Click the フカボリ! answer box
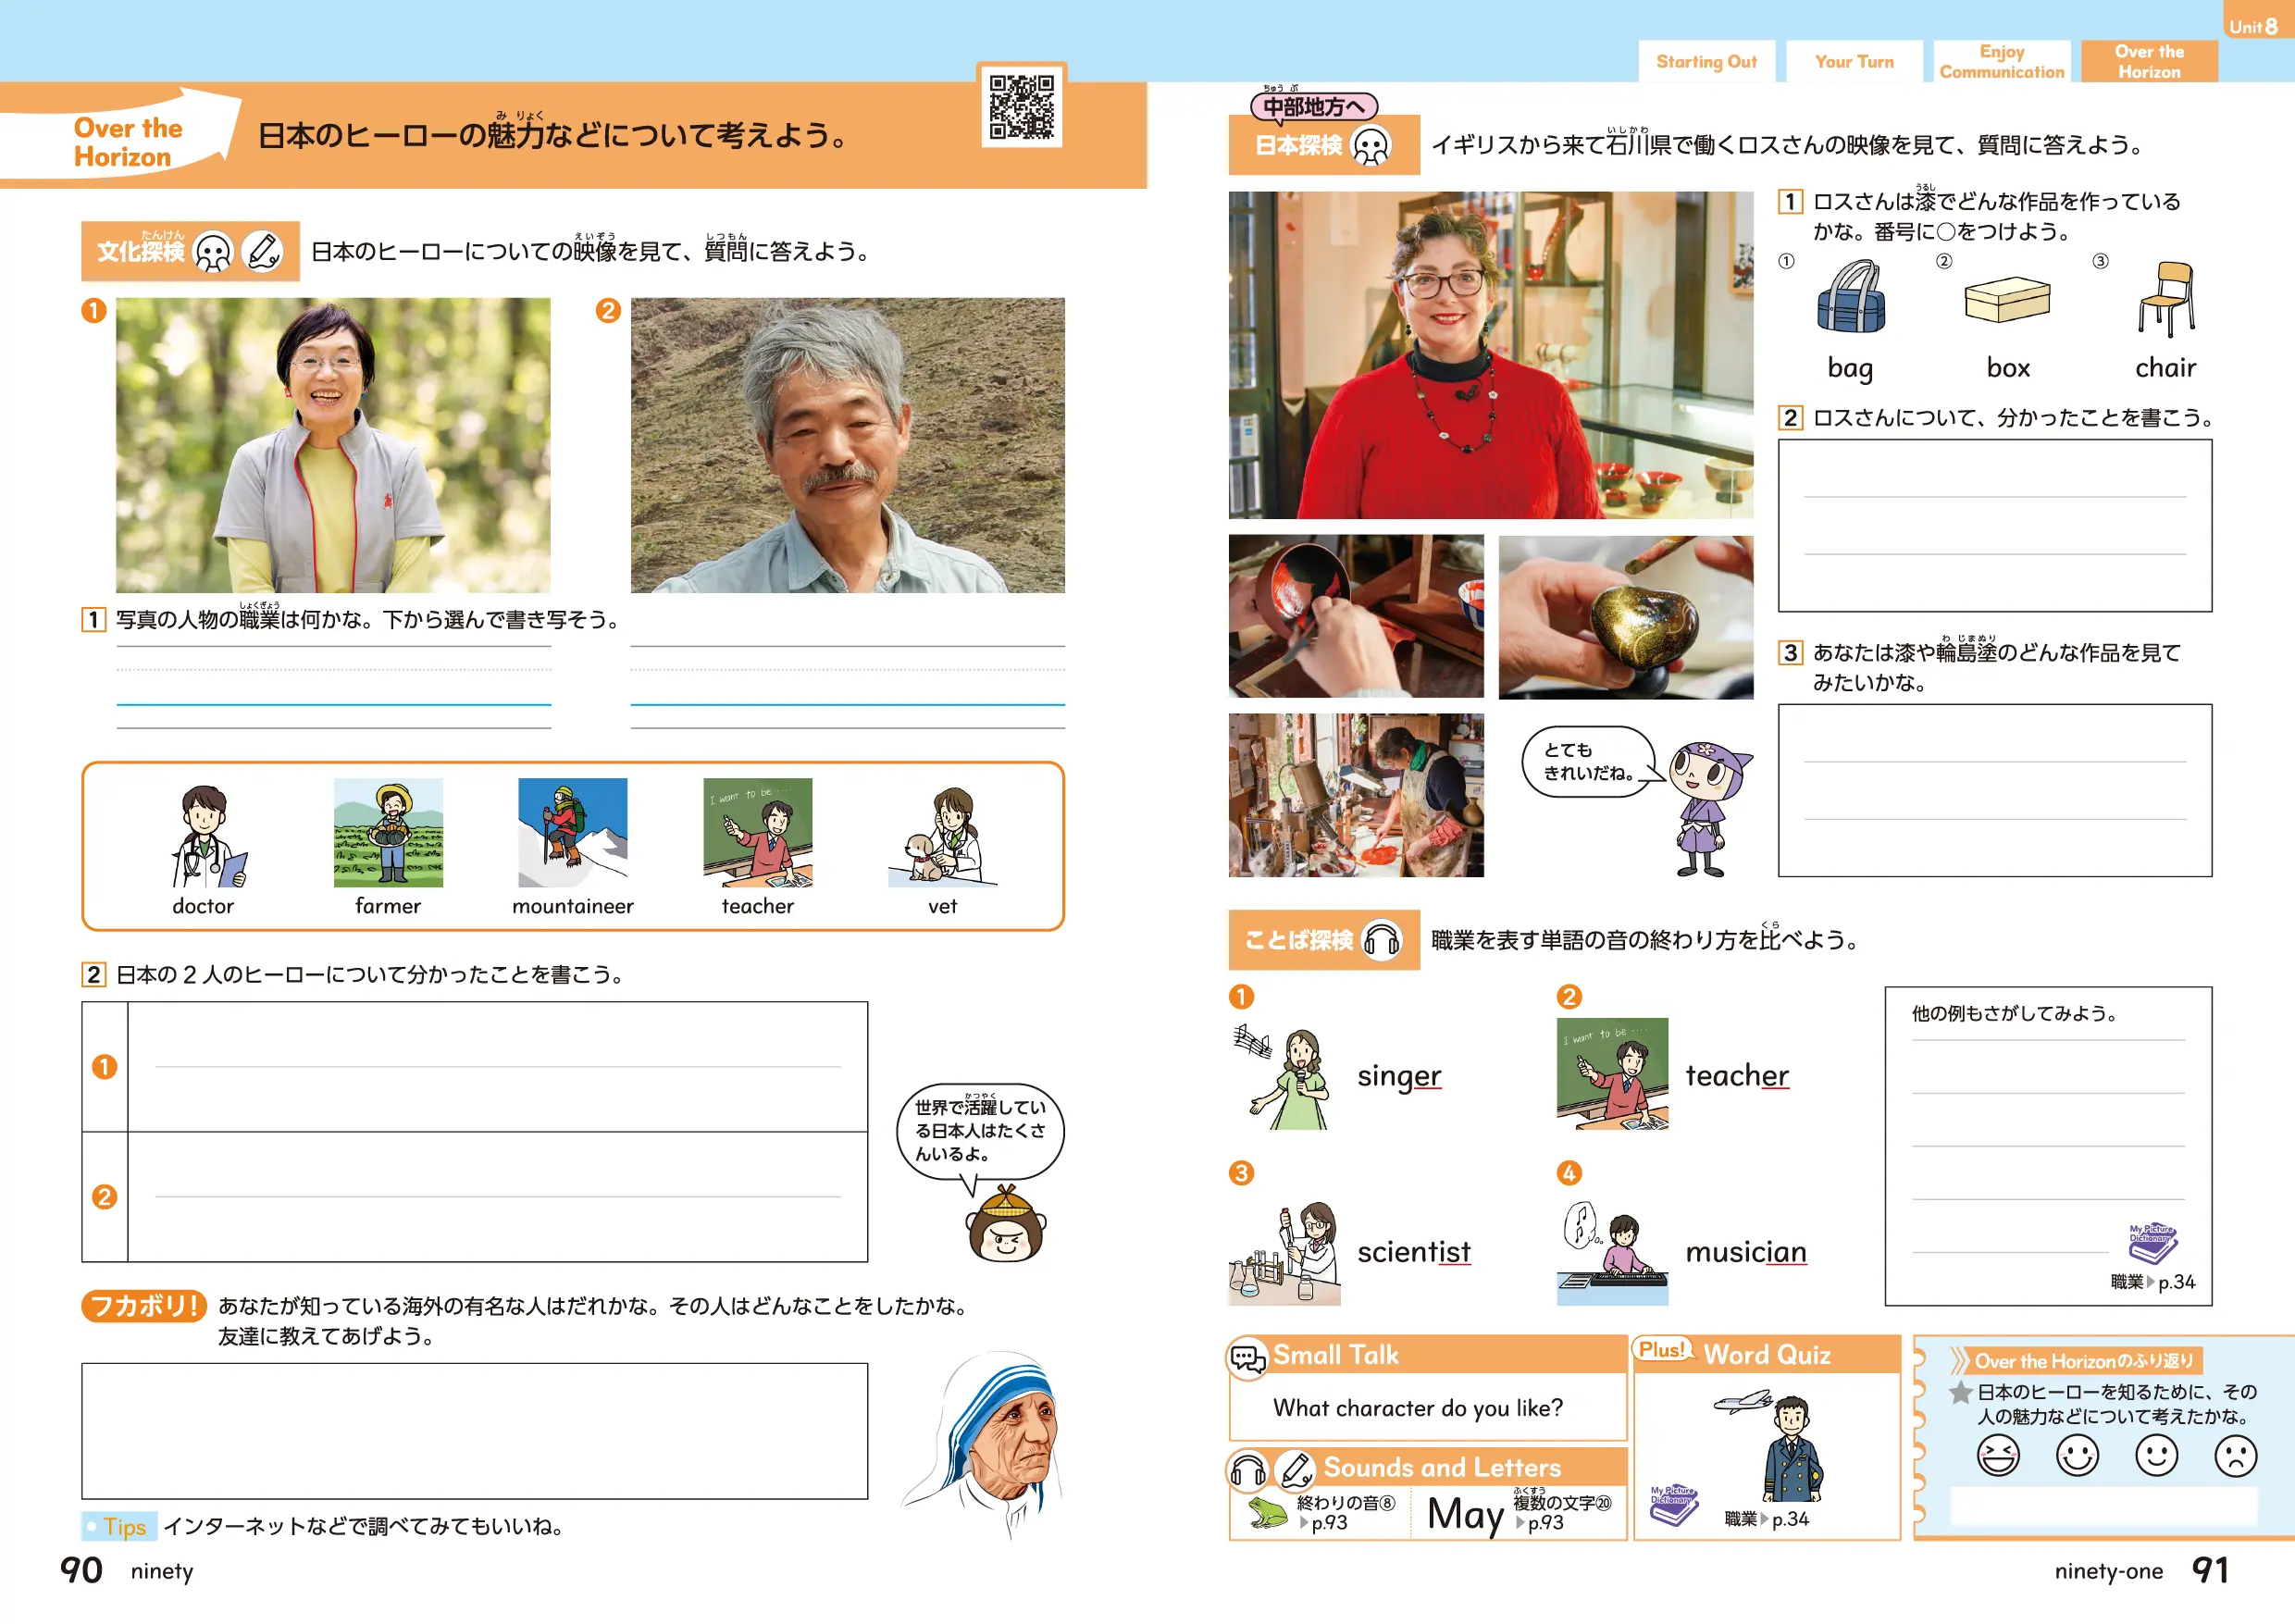 click(x=474, y=1430)
